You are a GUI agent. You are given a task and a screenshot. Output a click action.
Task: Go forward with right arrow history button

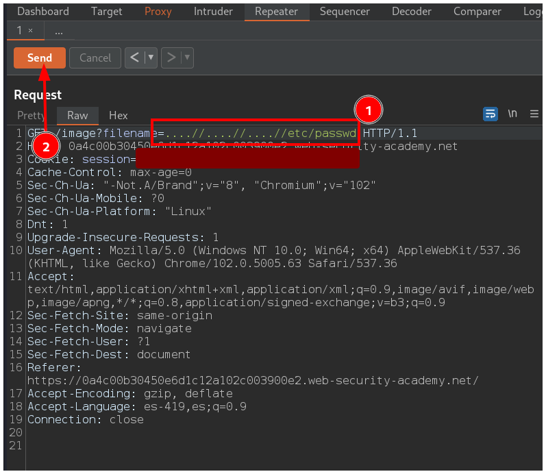pos(171,58)
